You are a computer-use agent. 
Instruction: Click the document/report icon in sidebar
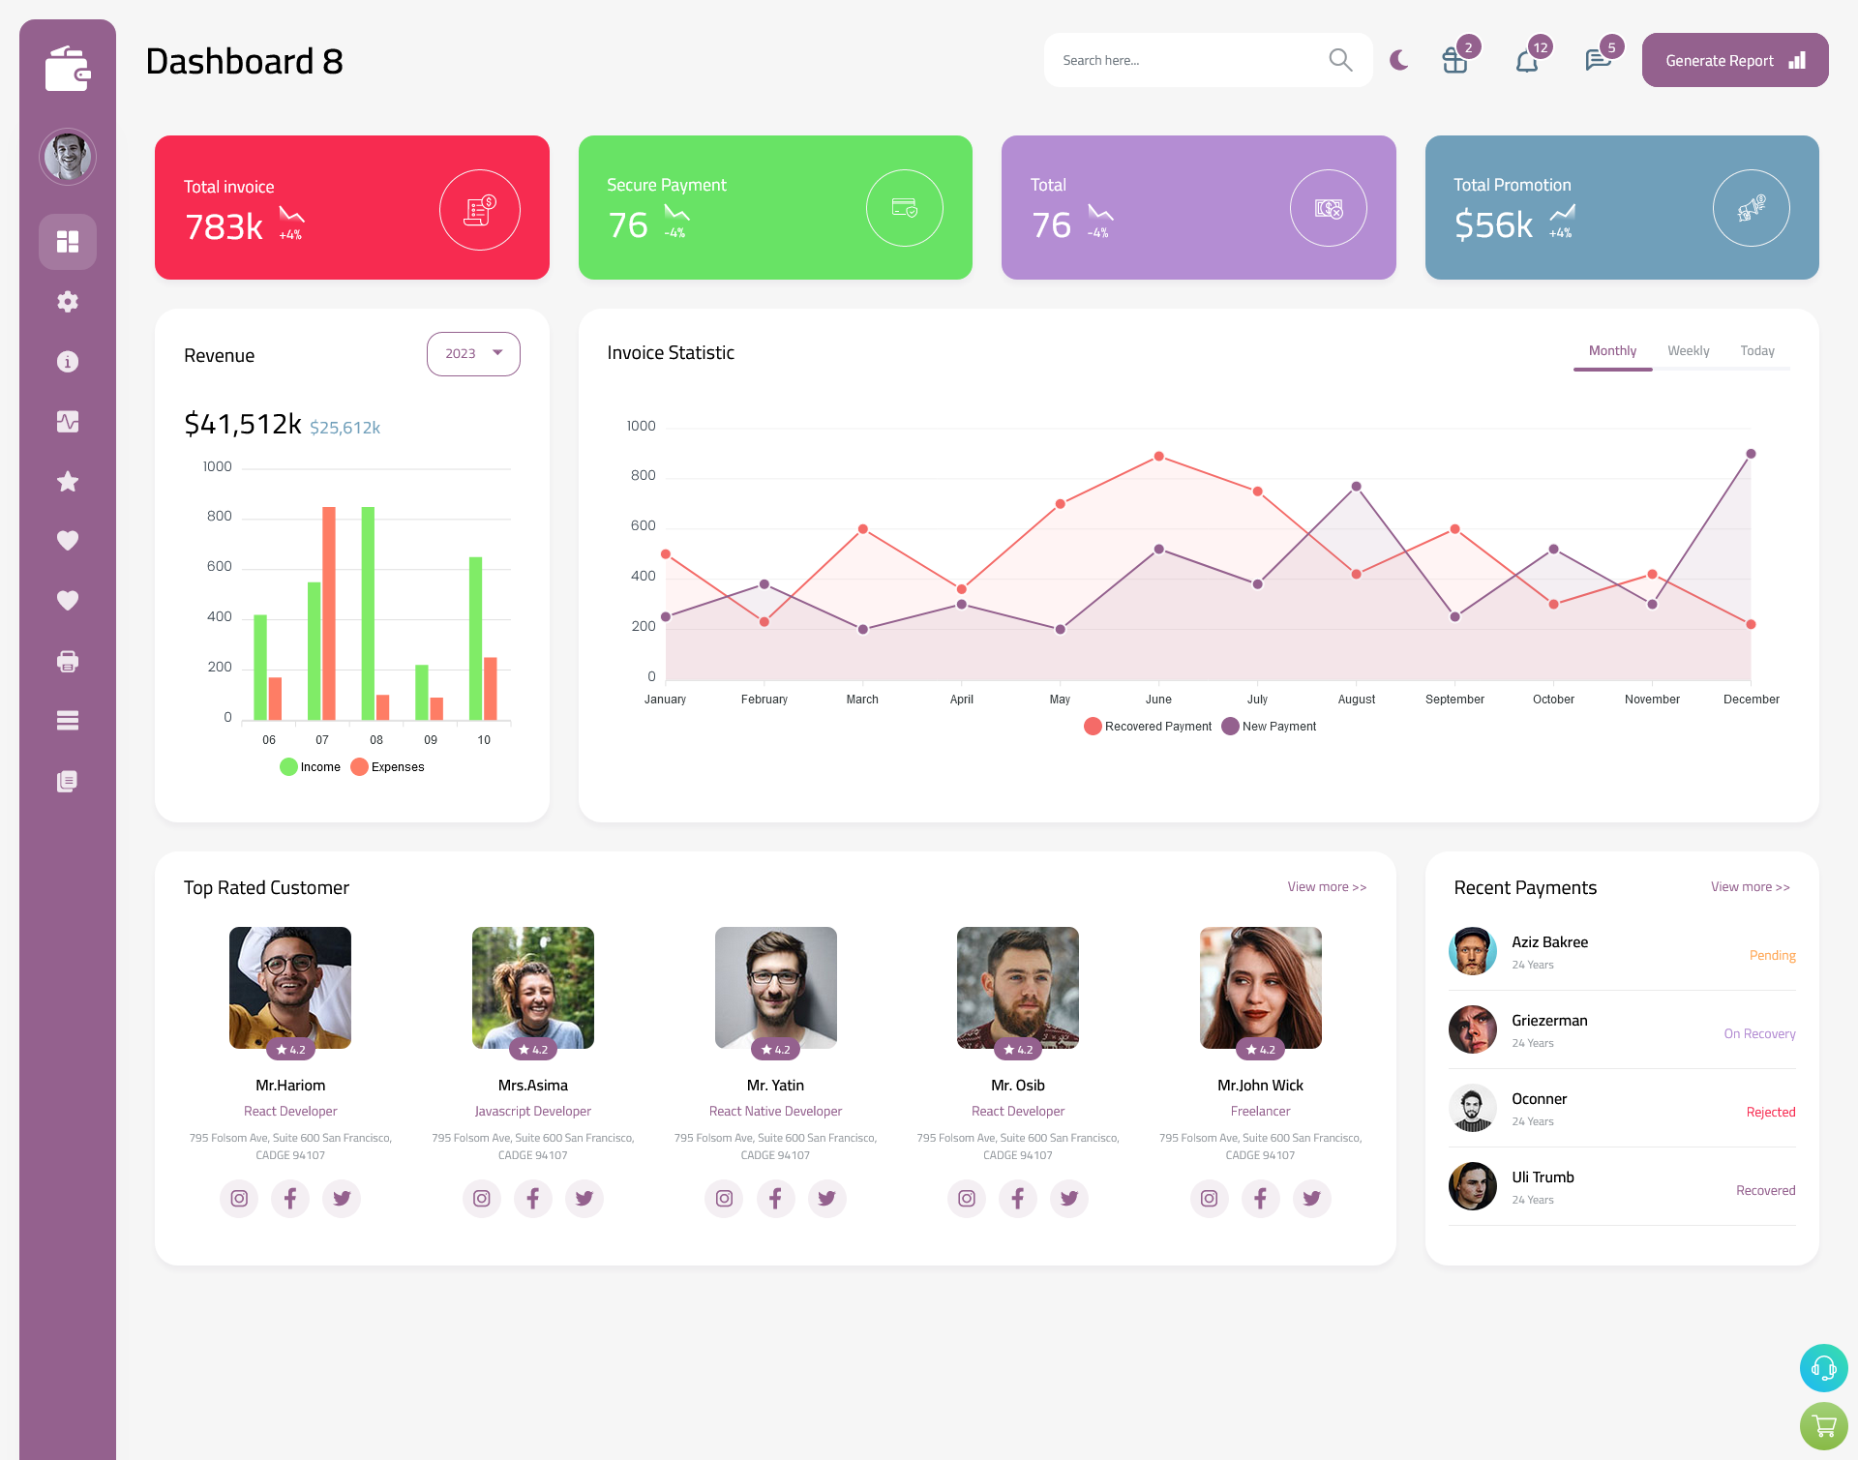67,780
